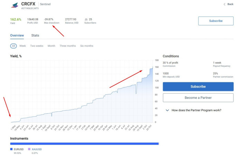This screenshot has height=155, width=242.
Task: Select the Month time range
Action: [x=52, y=46]
